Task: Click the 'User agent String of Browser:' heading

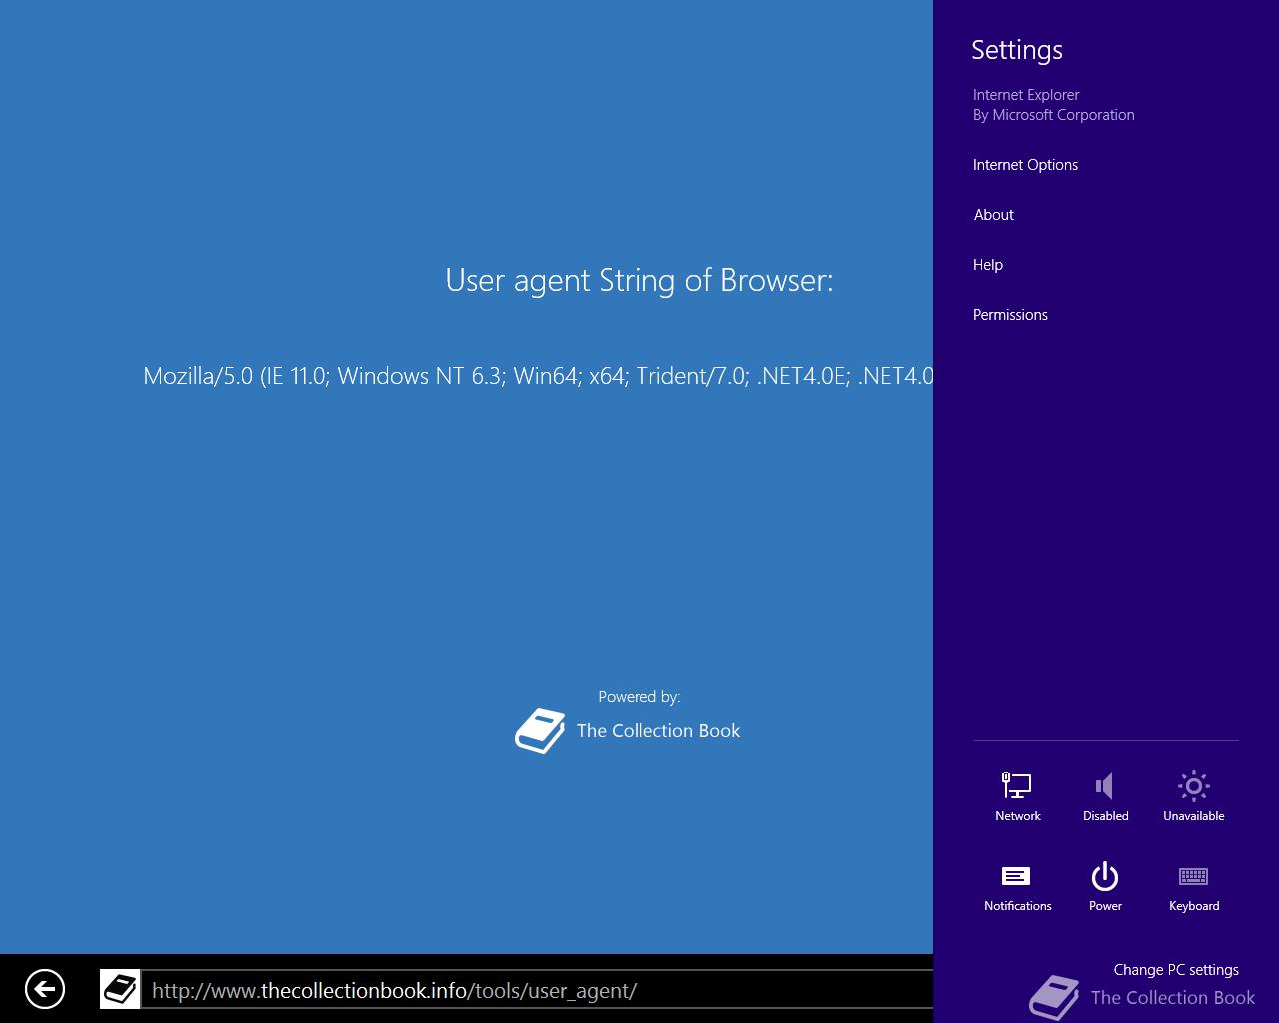Action: tap(639, 280)
